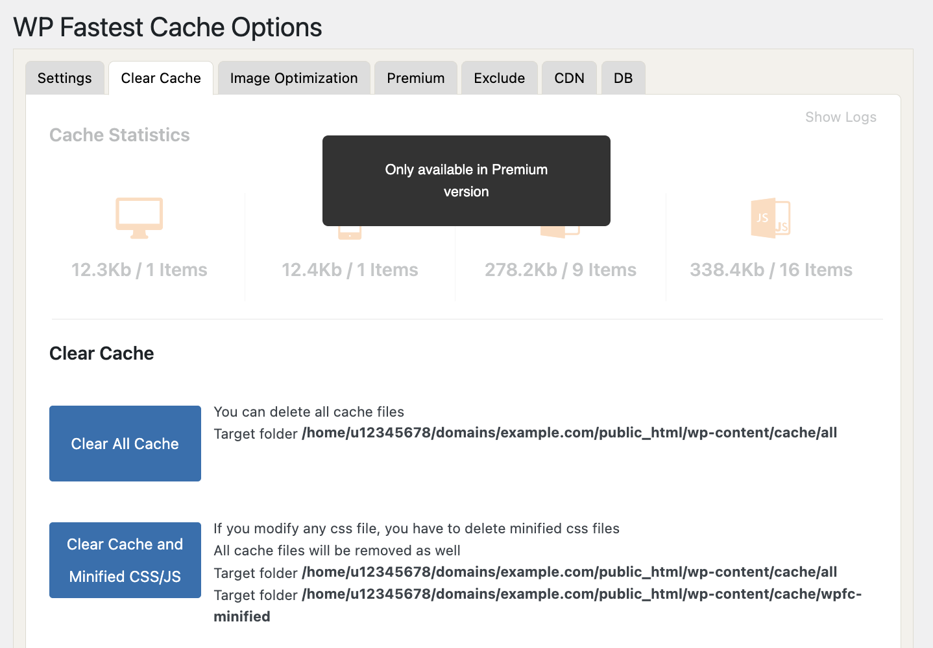Click the Clear All Cache button
933x648 pixels.
tap(125, 443)
